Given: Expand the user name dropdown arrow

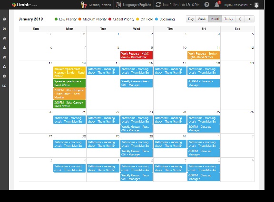Looking at the screenshot, I should 250,5.
